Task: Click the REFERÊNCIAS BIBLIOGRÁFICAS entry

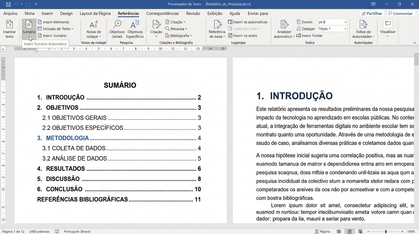Action: point(119,199)
